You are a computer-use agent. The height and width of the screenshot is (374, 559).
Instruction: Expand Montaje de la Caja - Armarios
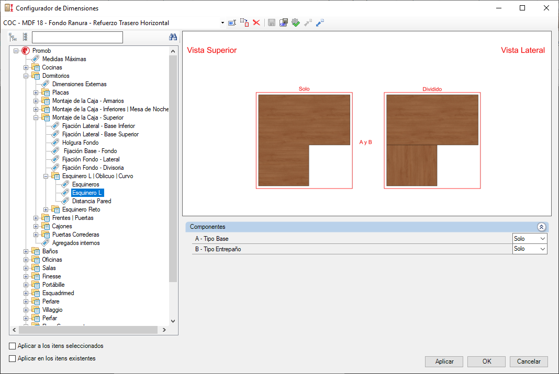[x=36, y=101]
